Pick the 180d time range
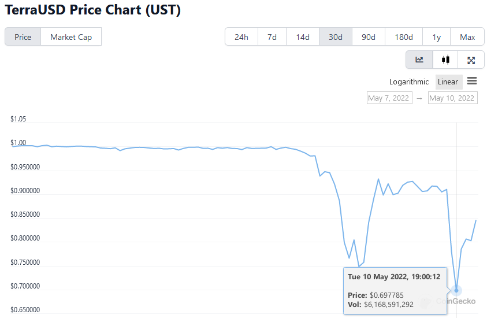 (404, 37)
